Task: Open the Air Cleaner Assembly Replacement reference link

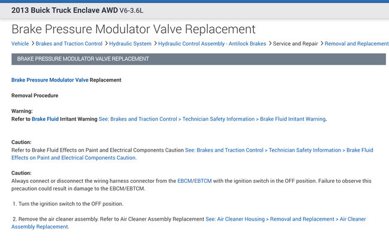Action: tap(285, 219)
